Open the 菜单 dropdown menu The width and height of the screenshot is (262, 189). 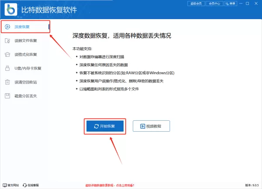click(x=231, y=3)
